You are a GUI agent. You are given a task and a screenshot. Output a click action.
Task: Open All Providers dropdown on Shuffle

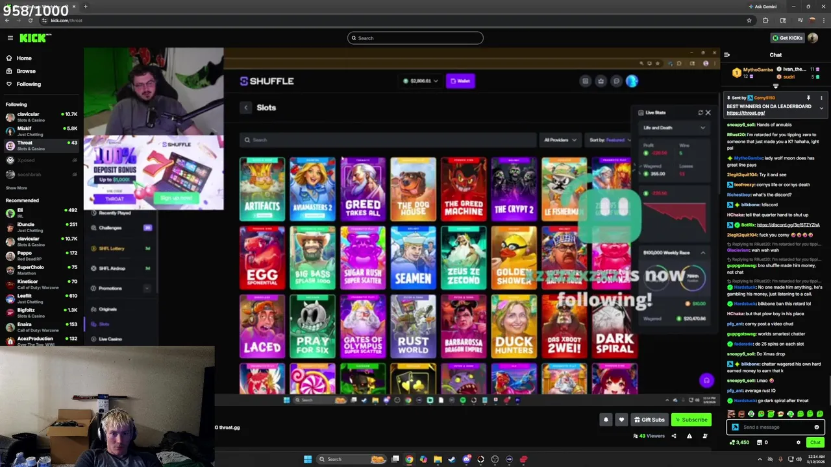[560, 140]
